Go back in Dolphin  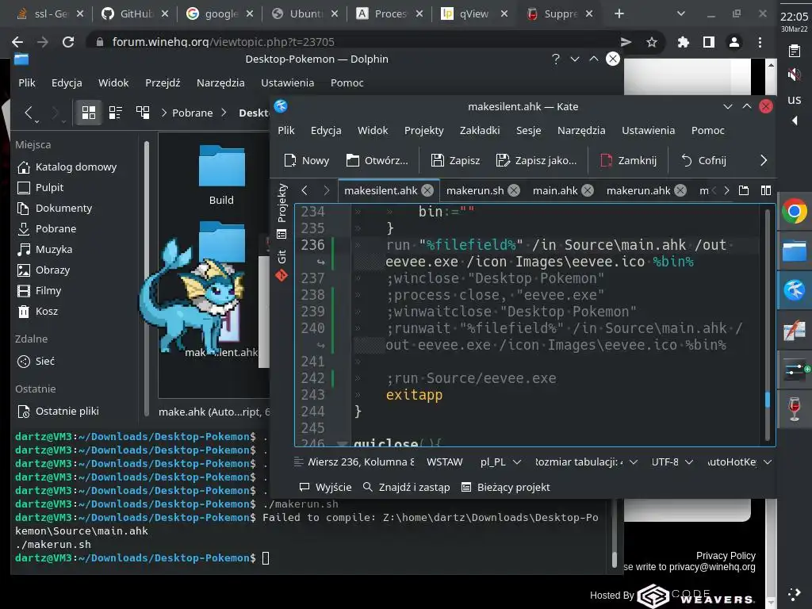click(x=29, y=113)
